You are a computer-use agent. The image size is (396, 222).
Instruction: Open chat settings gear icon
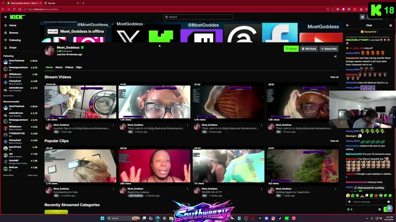click(380, 209)
